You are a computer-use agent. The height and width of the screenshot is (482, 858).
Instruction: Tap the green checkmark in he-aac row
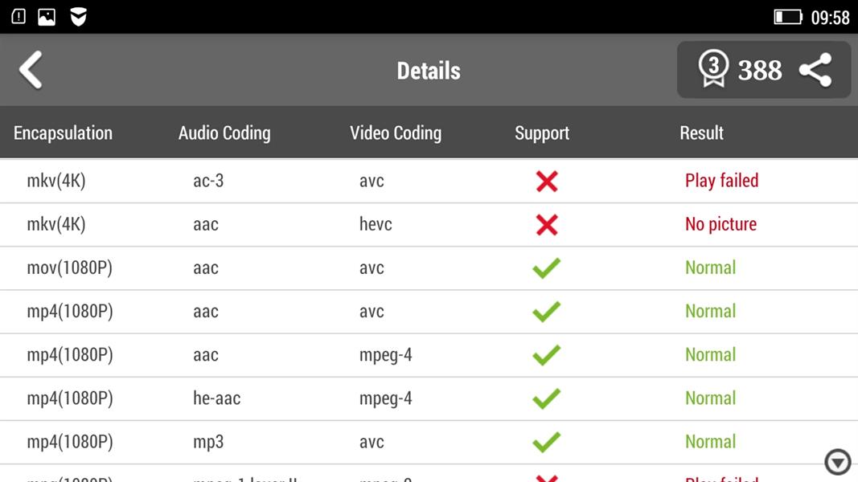point(547,398)
